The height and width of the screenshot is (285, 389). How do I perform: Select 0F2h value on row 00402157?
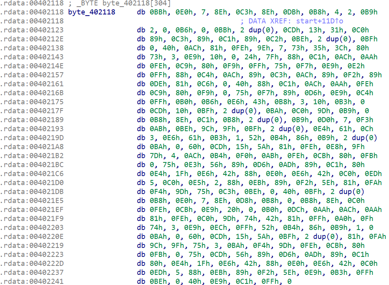352,75
